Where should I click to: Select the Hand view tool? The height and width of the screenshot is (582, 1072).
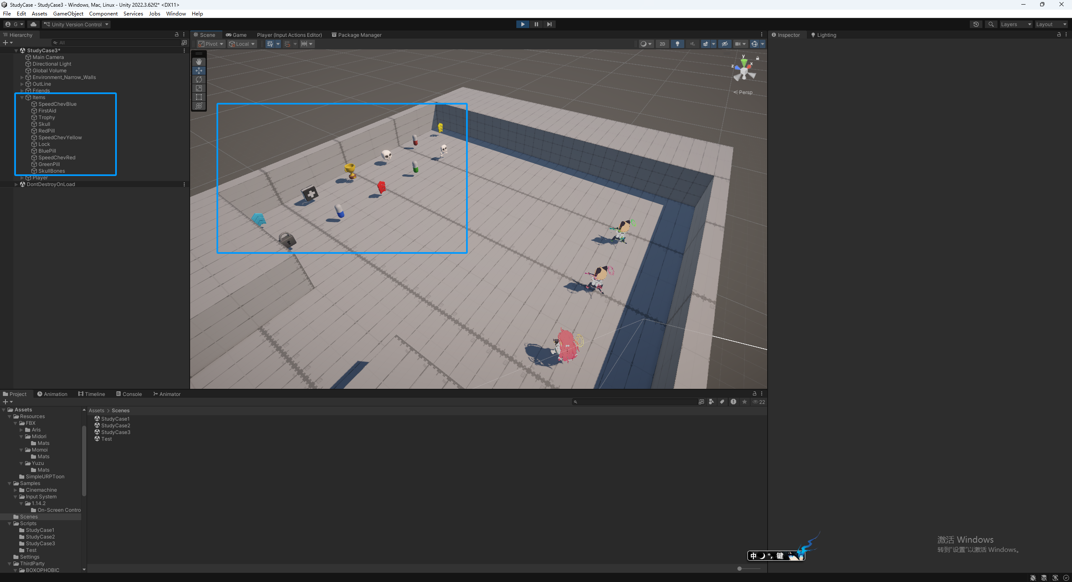[199, 61]
